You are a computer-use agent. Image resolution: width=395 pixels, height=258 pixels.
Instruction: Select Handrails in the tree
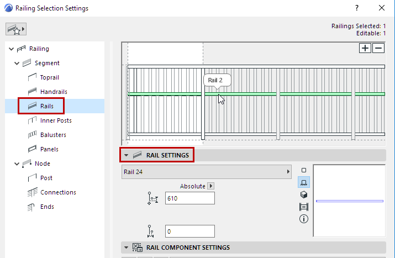point(54,92)
